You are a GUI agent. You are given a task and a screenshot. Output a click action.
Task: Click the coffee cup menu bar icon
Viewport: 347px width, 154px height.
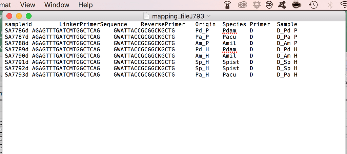click(x=297, y=5)
